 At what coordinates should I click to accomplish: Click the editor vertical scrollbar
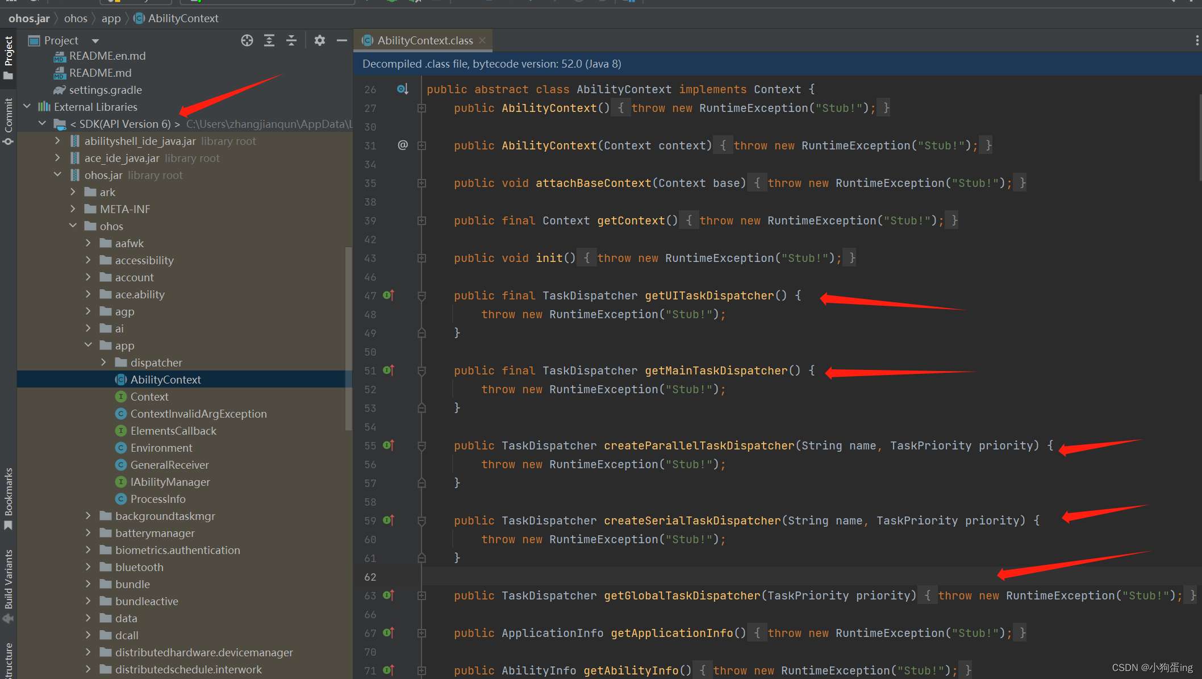tap(1200, 138)
